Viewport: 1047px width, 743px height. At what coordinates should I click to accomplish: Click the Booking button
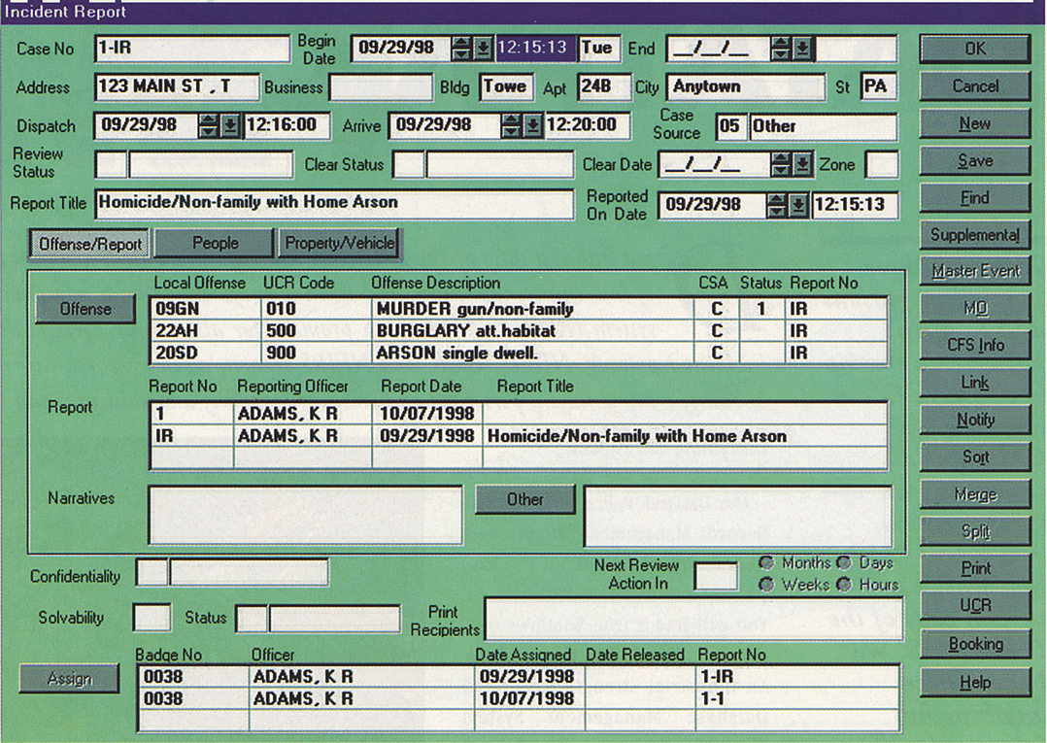[x=975, y=643]
